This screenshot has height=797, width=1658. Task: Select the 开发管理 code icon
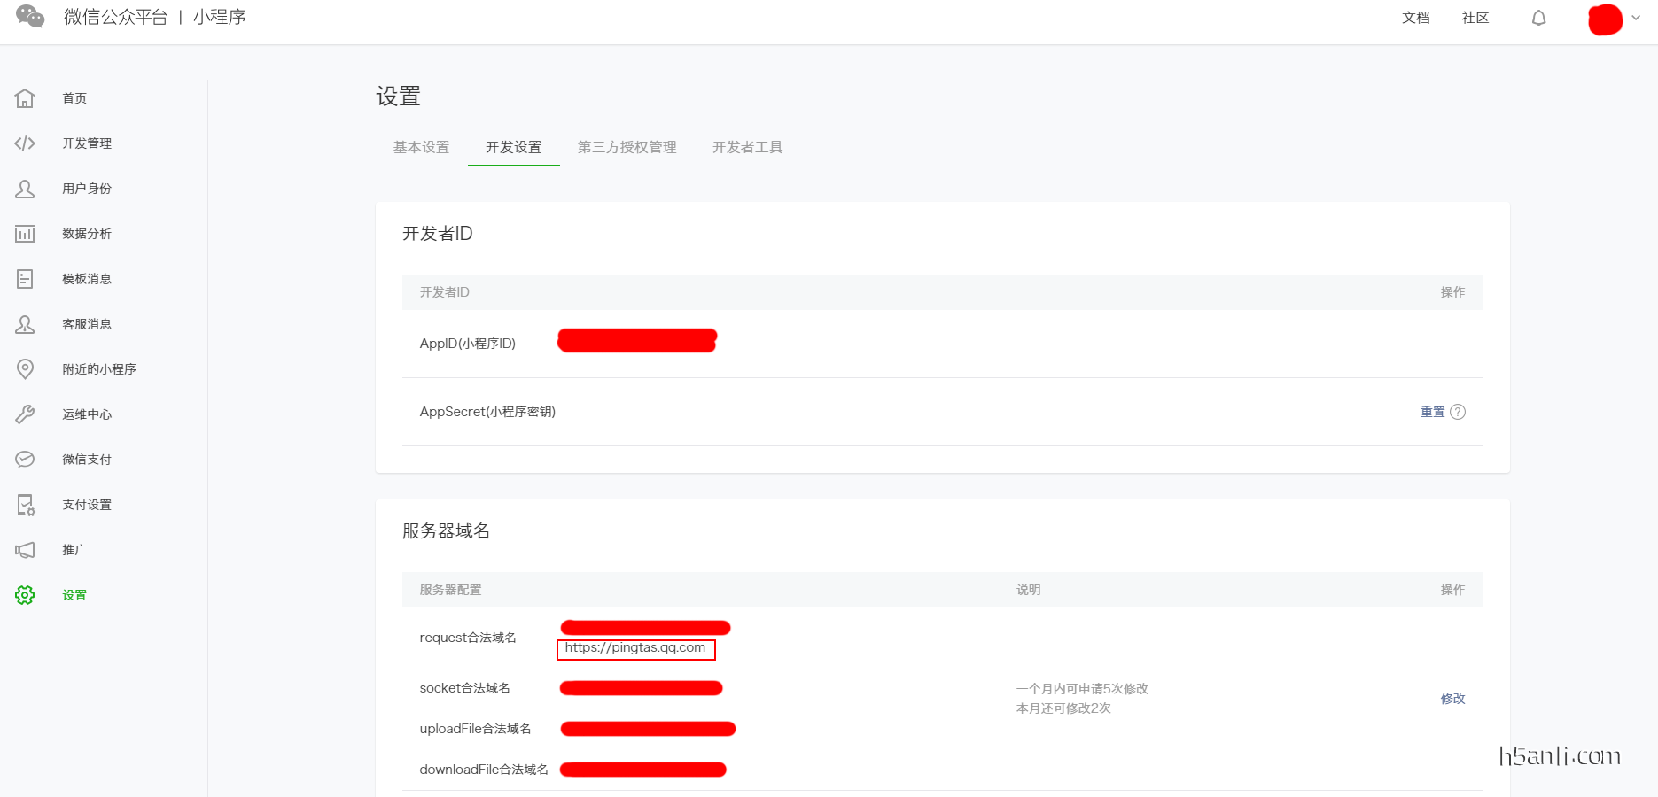25,143
